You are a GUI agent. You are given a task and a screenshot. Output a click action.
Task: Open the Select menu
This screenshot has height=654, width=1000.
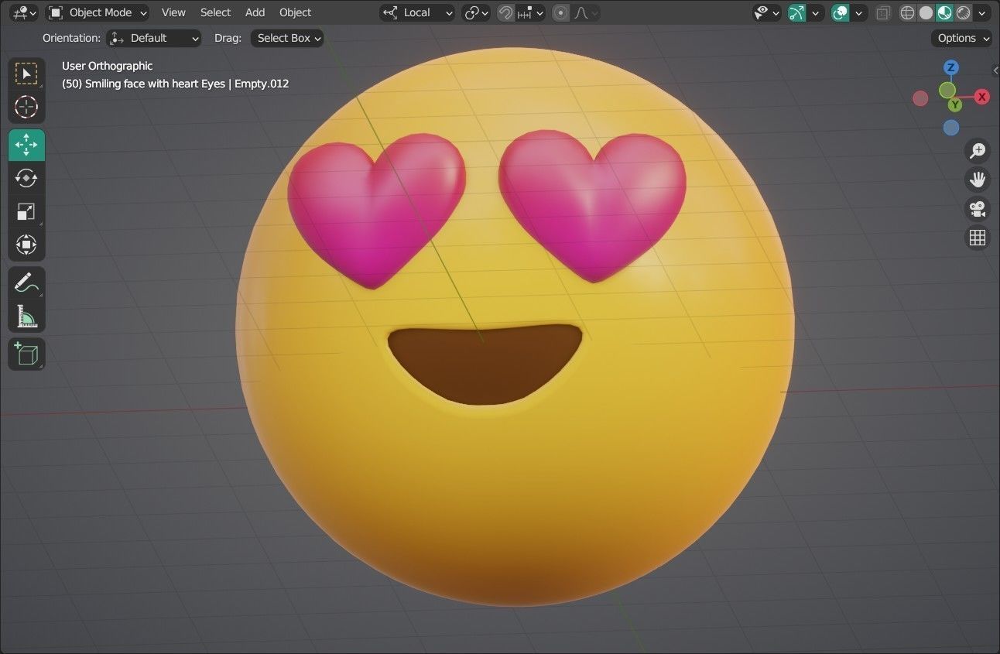point(215,12)
